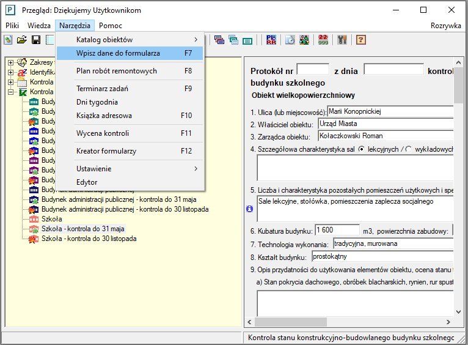Open help with the question mark icon

[361, 40]
